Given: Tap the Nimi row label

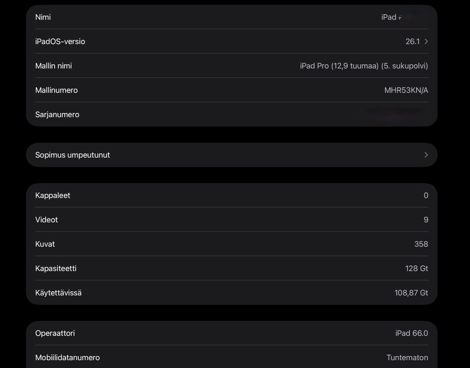Looking at the screenshot, I should coord(43,17).
